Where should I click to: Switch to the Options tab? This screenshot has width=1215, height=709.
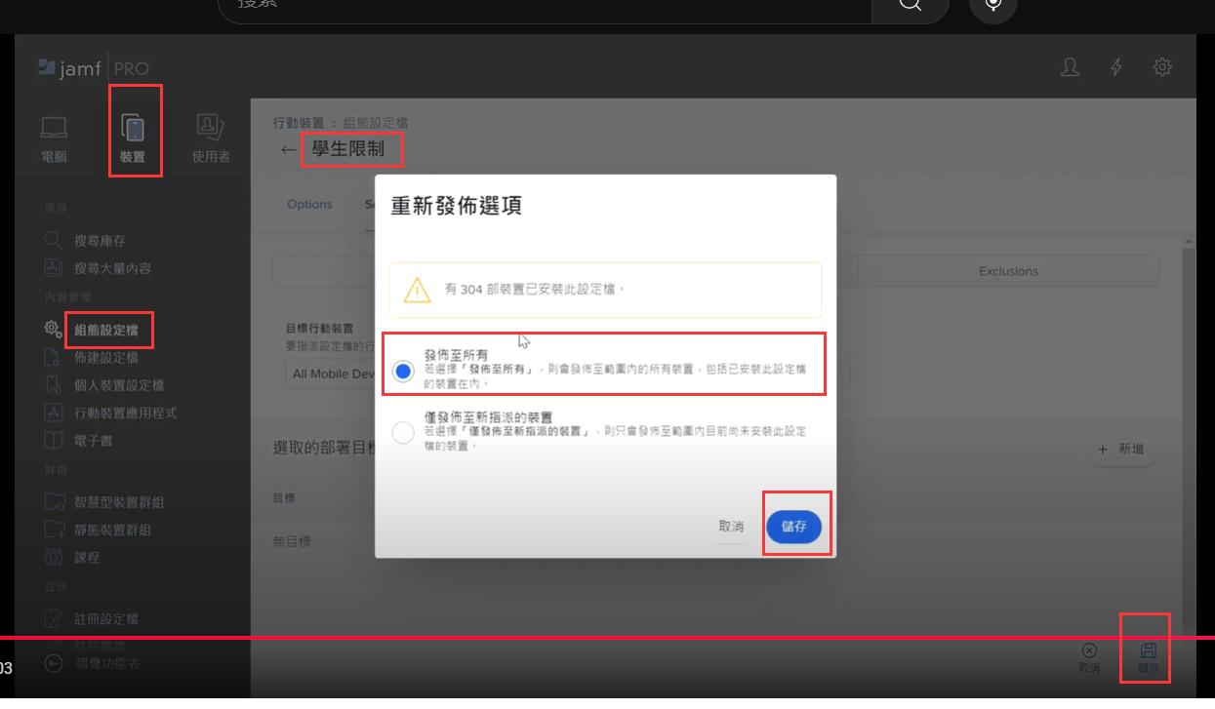pyautogui.click(x=310, y=205)
